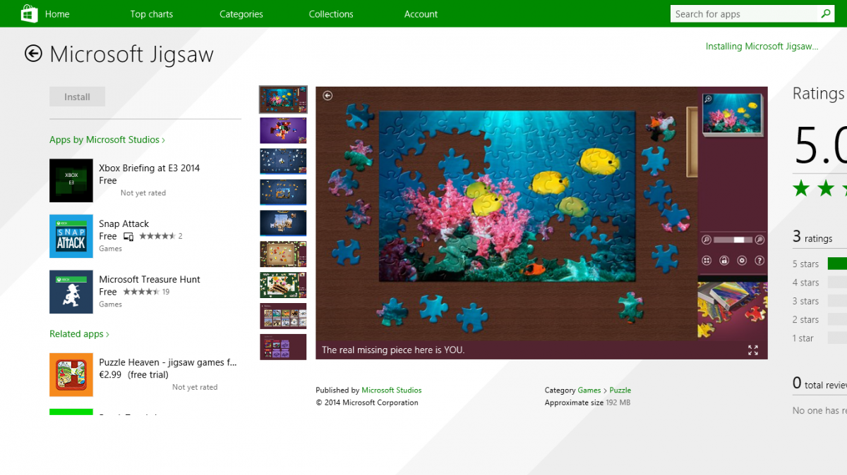Open the Microsoft Treasure Hunt title

[x=150, y=279]
